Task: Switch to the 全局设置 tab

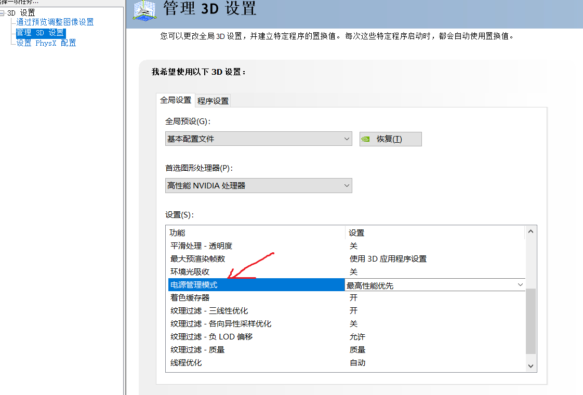Action: (176, 100)
